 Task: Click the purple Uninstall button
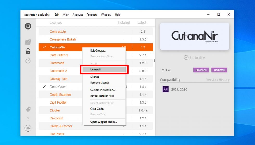click(x=219, y=70)
